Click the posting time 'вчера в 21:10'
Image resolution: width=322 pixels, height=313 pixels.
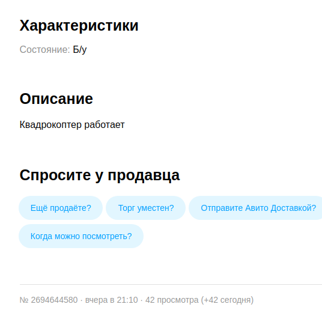click(112, 300)
